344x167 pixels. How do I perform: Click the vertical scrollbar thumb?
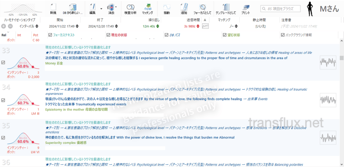point(342,58)
